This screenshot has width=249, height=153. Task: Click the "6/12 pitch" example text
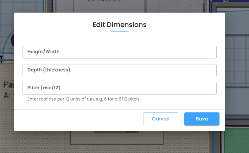coord(129,99)
